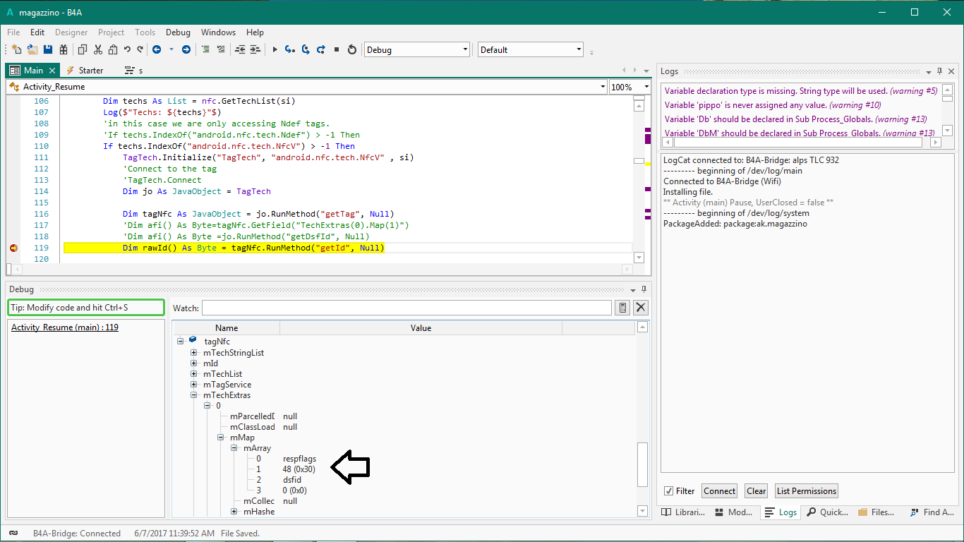The height and width of the screenshot is (542, 964).
Task: Click the List Permissions button
Action: 806,491
